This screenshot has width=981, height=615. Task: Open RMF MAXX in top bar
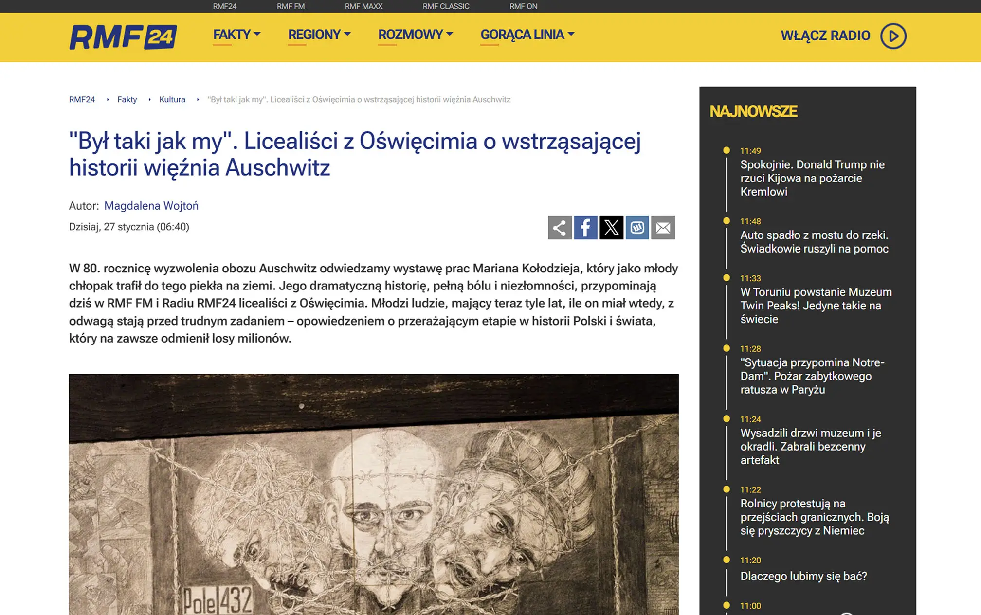coord(363,6)
